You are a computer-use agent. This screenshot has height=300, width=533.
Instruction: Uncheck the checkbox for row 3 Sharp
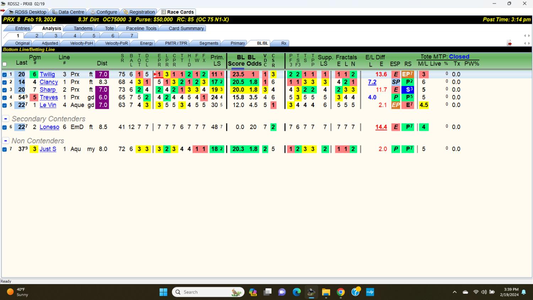pos(5,90)
